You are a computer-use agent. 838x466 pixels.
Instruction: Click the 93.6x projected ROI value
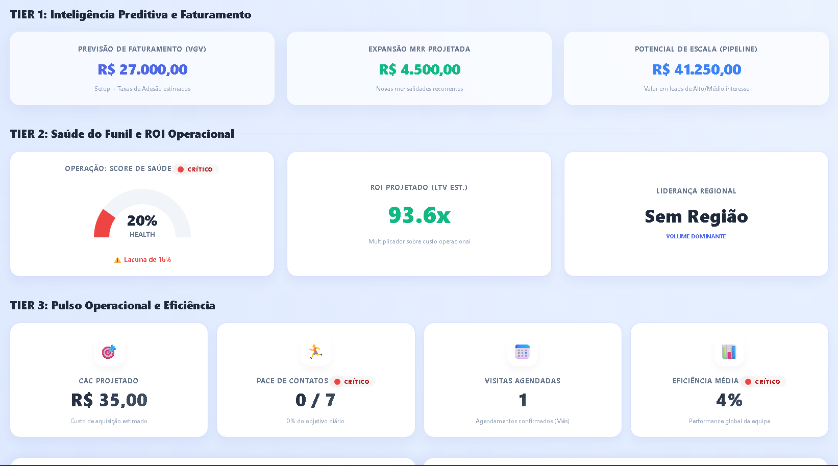(420, 215)
